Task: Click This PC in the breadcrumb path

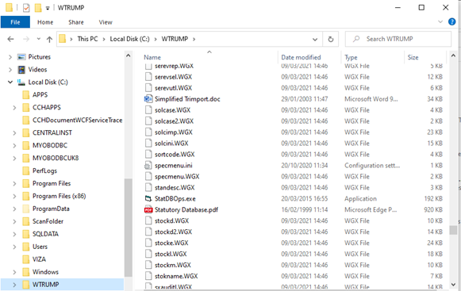Action: pos(87,39)
